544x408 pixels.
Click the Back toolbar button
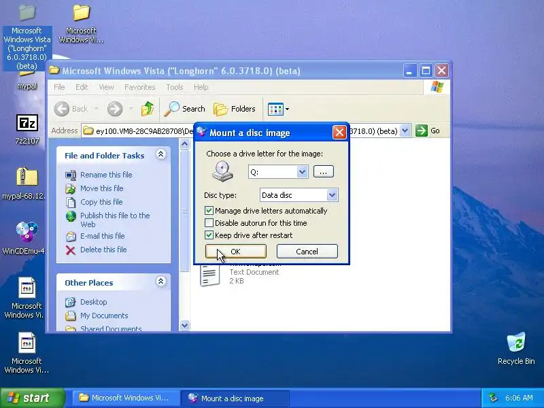(x=71, y=109)
